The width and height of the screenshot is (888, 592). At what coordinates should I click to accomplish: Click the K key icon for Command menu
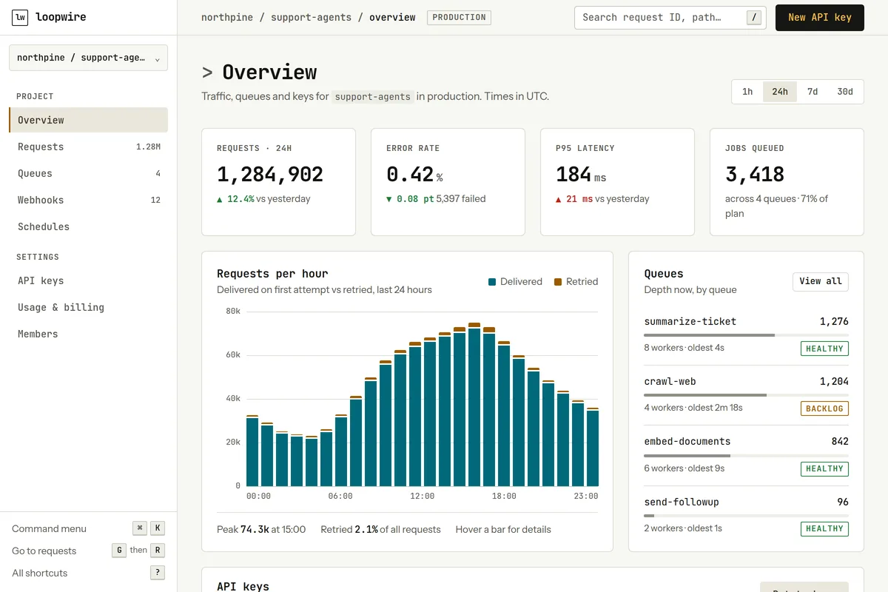[x=157, y=528]
